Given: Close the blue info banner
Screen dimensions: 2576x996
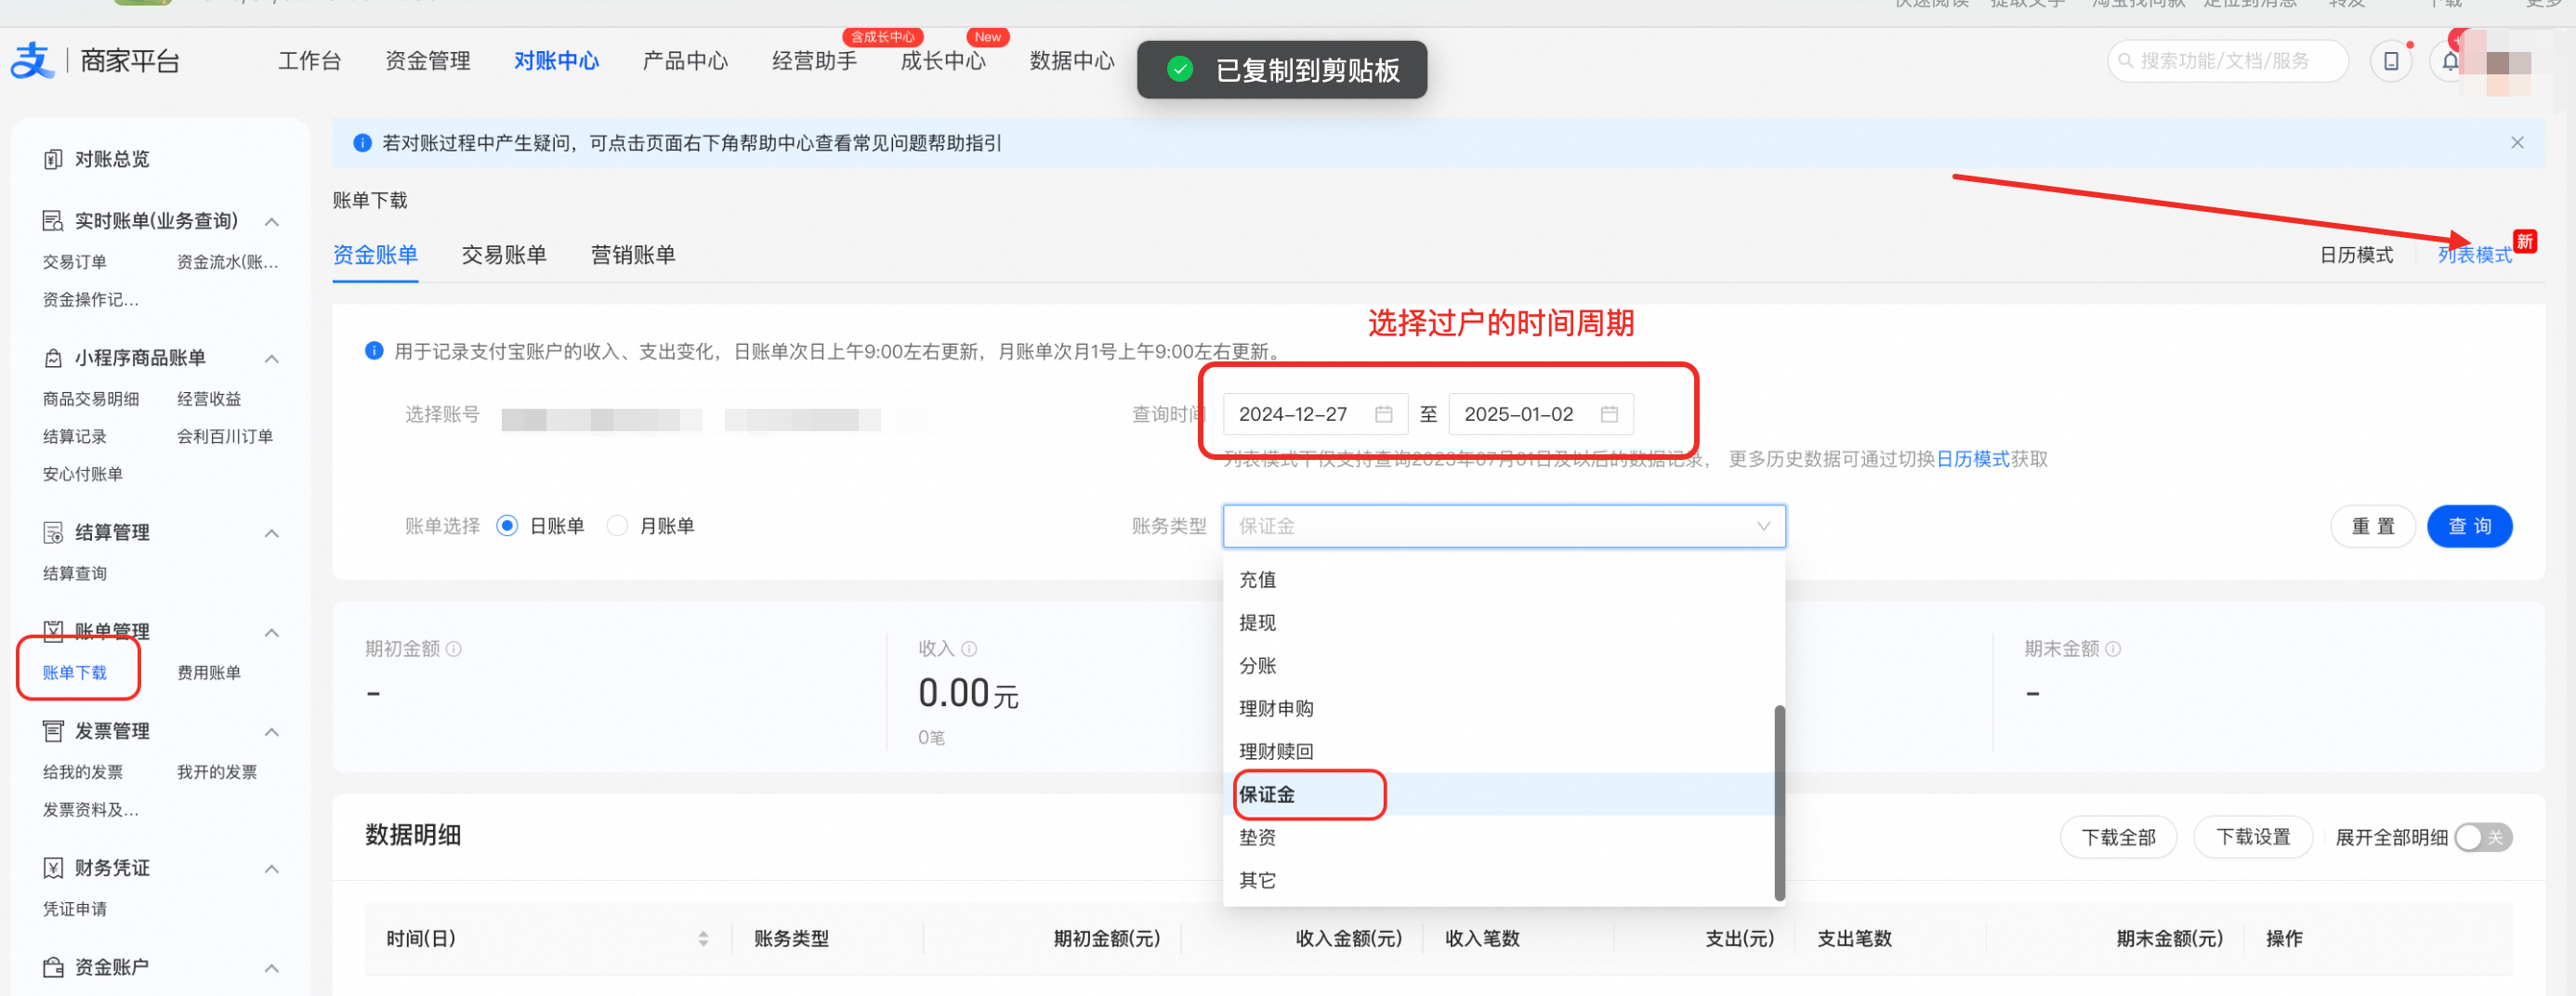Looking at the screenshot, I should pos(2517,143).
